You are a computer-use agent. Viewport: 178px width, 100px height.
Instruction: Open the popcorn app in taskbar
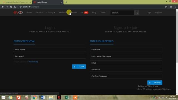pyautogui.click(x=27, y=97)
